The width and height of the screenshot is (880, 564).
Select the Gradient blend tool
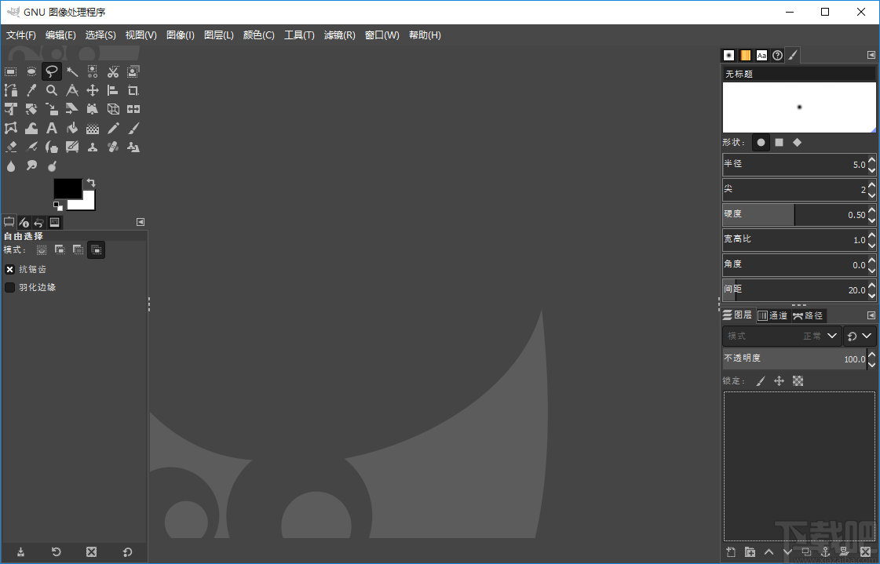[93, 129]
